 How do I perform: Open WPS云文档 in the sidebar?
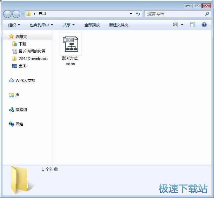[22, 81]
